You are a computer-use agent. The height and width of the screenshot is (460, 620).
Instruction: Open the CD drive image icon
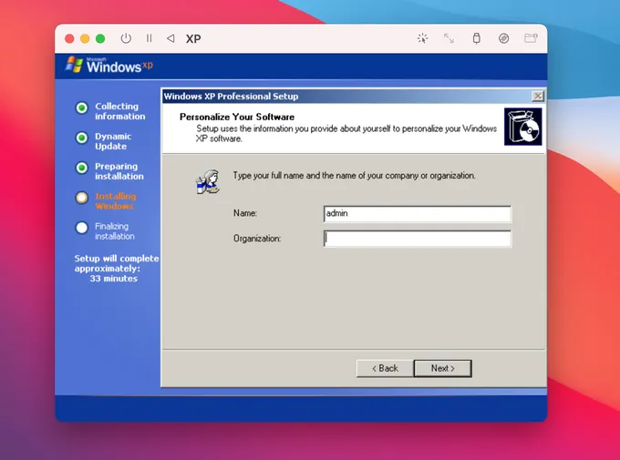[x=503, y=38]
